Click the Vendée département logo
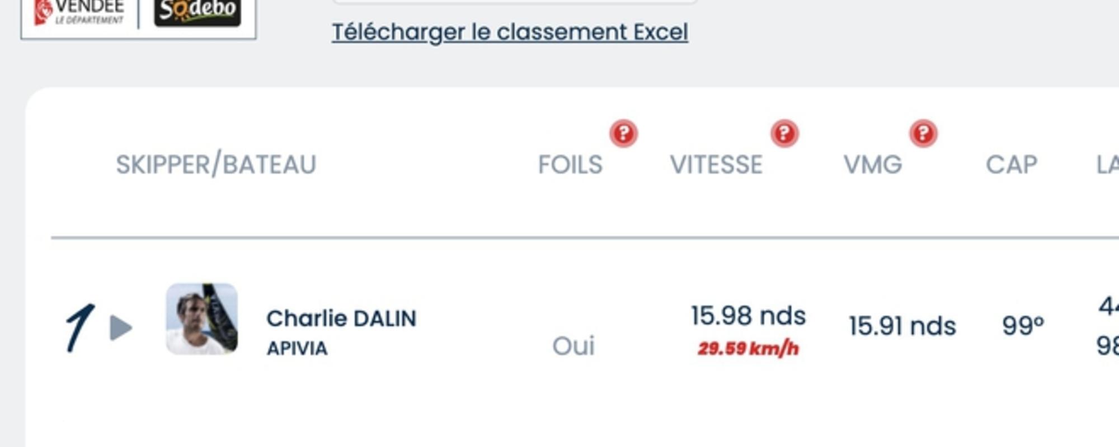The width and height of the screenshot is (1119, 447). pos(78,12)
